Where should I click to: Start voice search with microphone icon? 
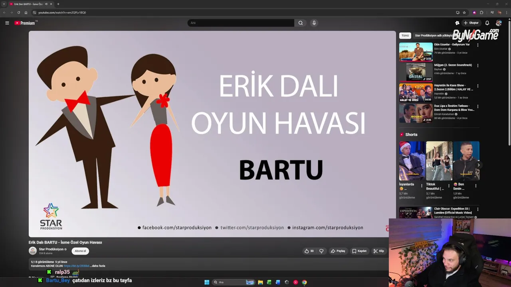coord(314,23)
